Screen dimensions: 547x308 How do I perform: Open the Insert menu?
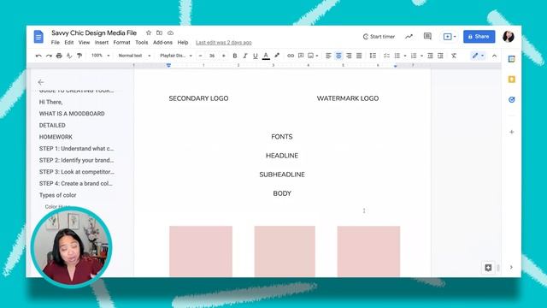tap(102, 42)
